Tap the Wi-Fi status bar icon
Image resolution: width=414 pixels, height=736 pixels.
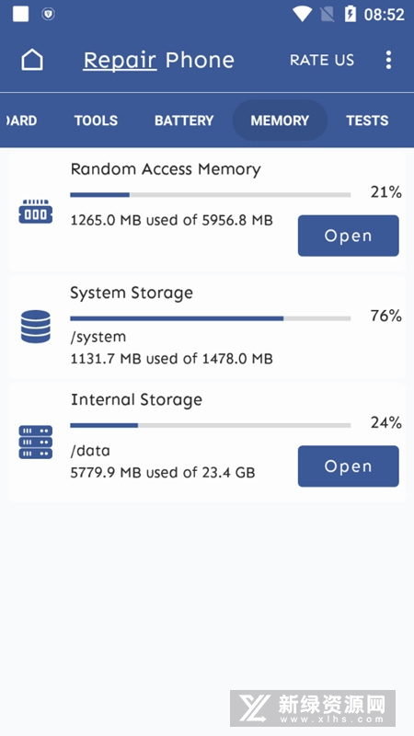point(303,14)
